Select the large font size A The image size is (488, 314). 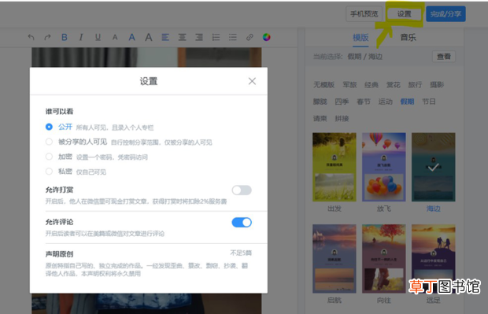coord(149,37)
